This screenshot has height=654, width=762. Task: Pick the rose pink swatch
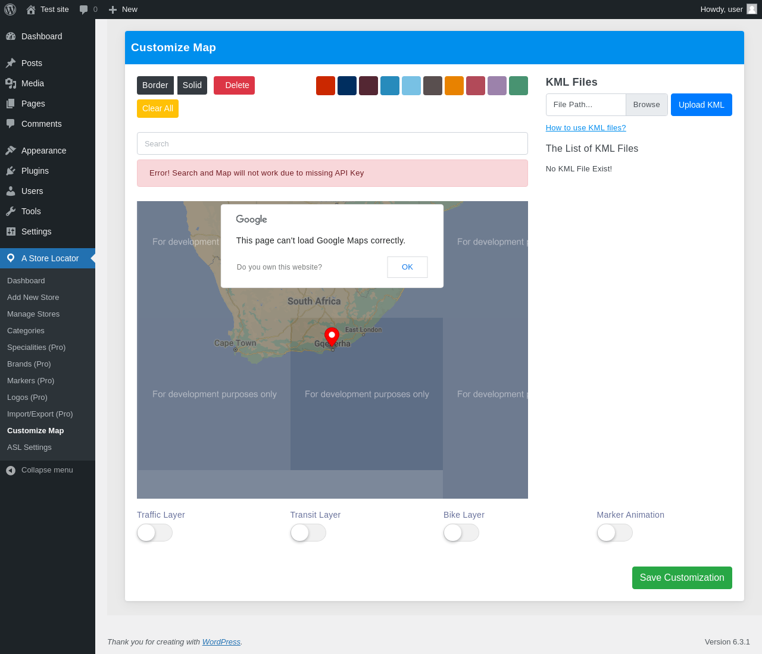(x=476, y=86)
